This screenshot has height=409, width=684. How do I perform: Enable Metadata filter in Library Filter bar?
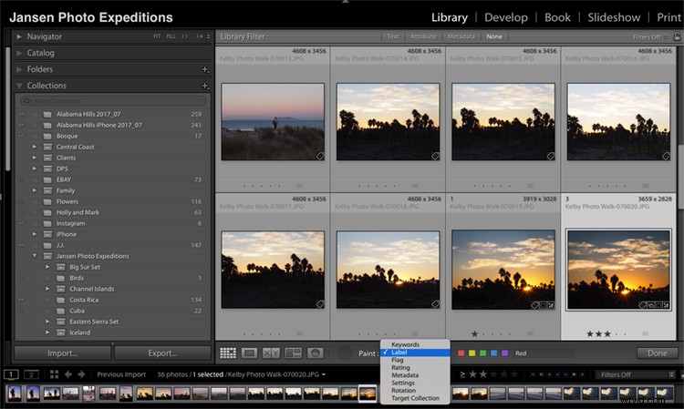(x=461, y=36)
